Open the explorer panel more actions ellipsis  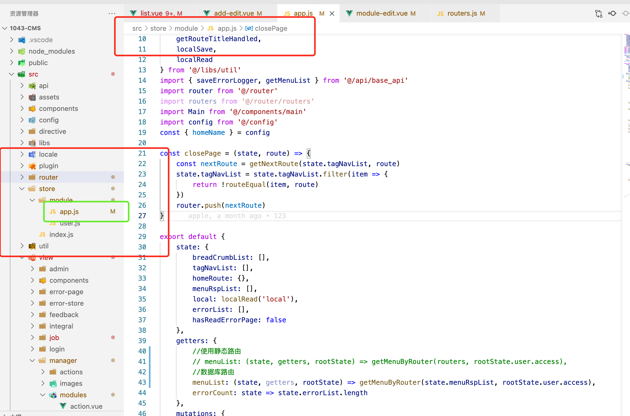point(112,13)
